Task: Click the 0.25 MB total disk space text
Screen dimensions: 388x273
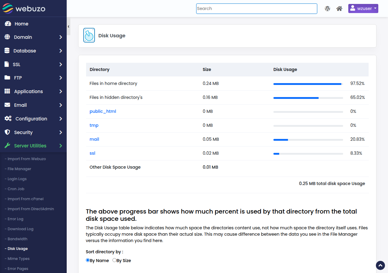Action: [x=332, y=184]
